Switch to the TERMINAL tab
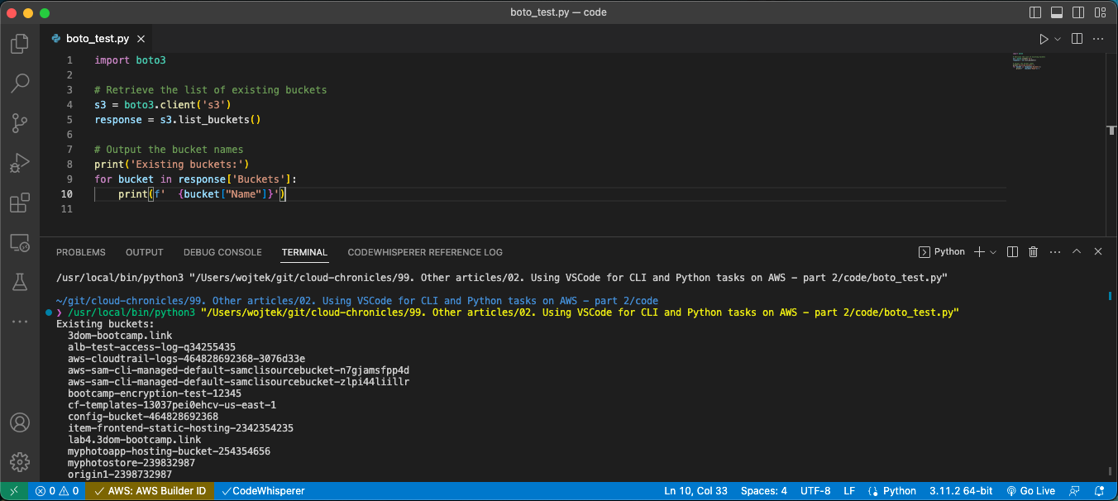 pyautogui.click(x=304, y=252)
